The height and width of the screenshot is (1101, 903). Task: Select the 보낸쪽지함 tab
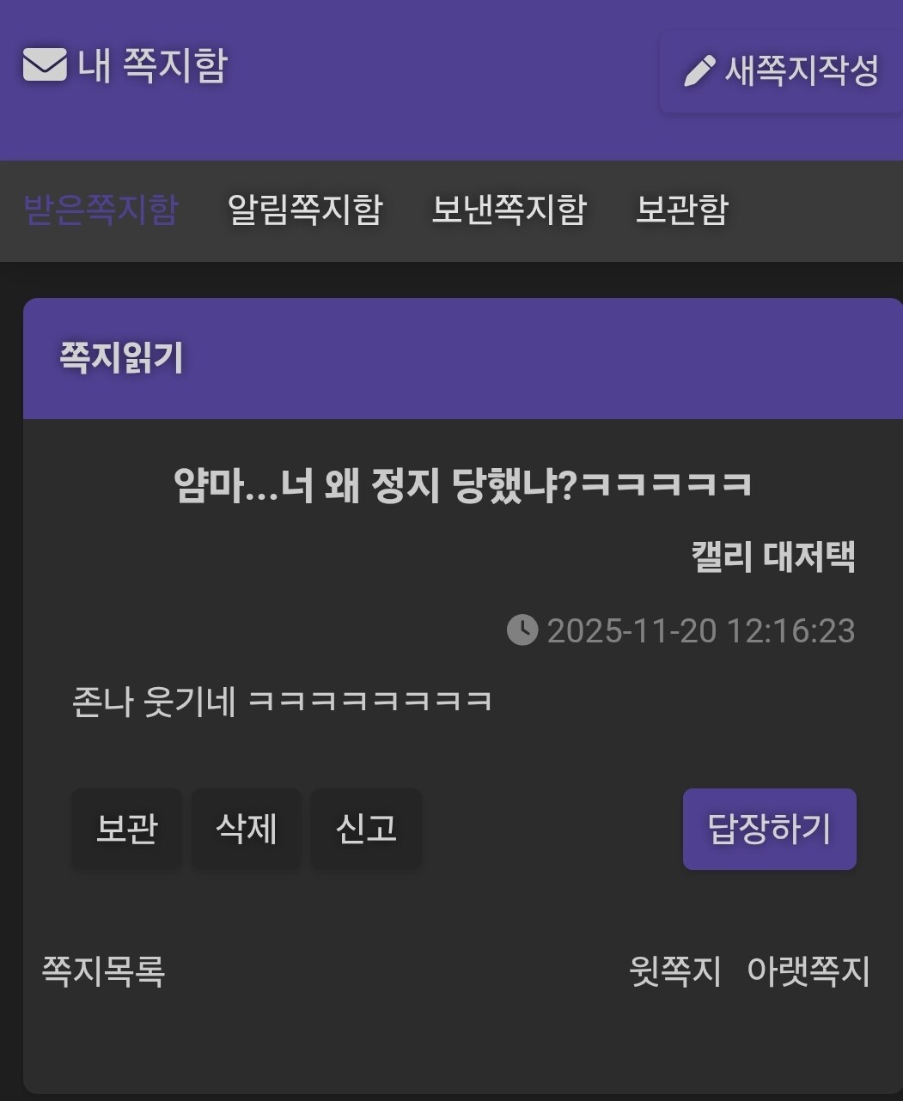click(x=509, y=210)
